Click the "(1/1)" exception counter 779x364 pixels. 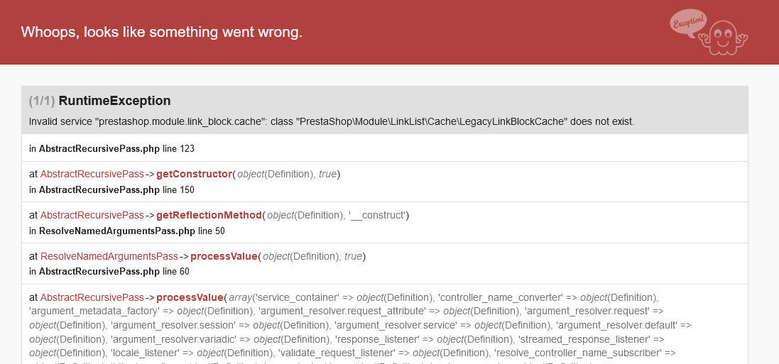[42, 101]
